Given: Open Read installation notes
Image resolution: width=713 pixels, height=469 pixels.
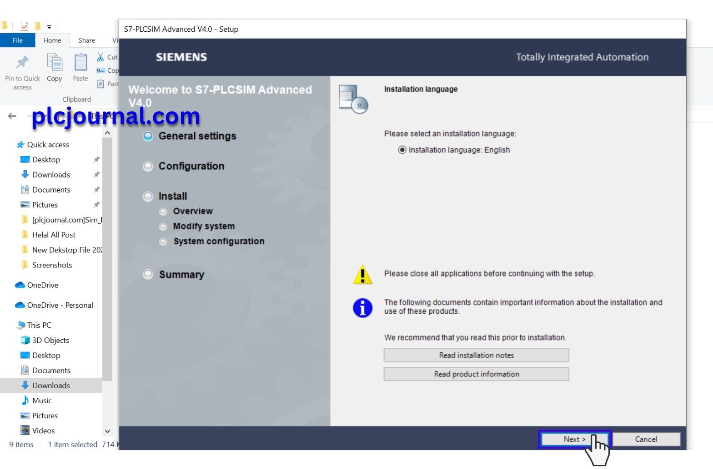Looking at the screenshot, I should 476,355.
